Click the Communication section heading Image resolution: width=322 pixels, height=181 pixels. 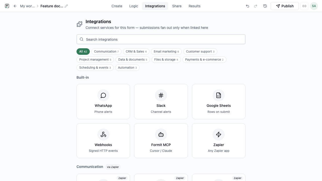coord(90,167)
